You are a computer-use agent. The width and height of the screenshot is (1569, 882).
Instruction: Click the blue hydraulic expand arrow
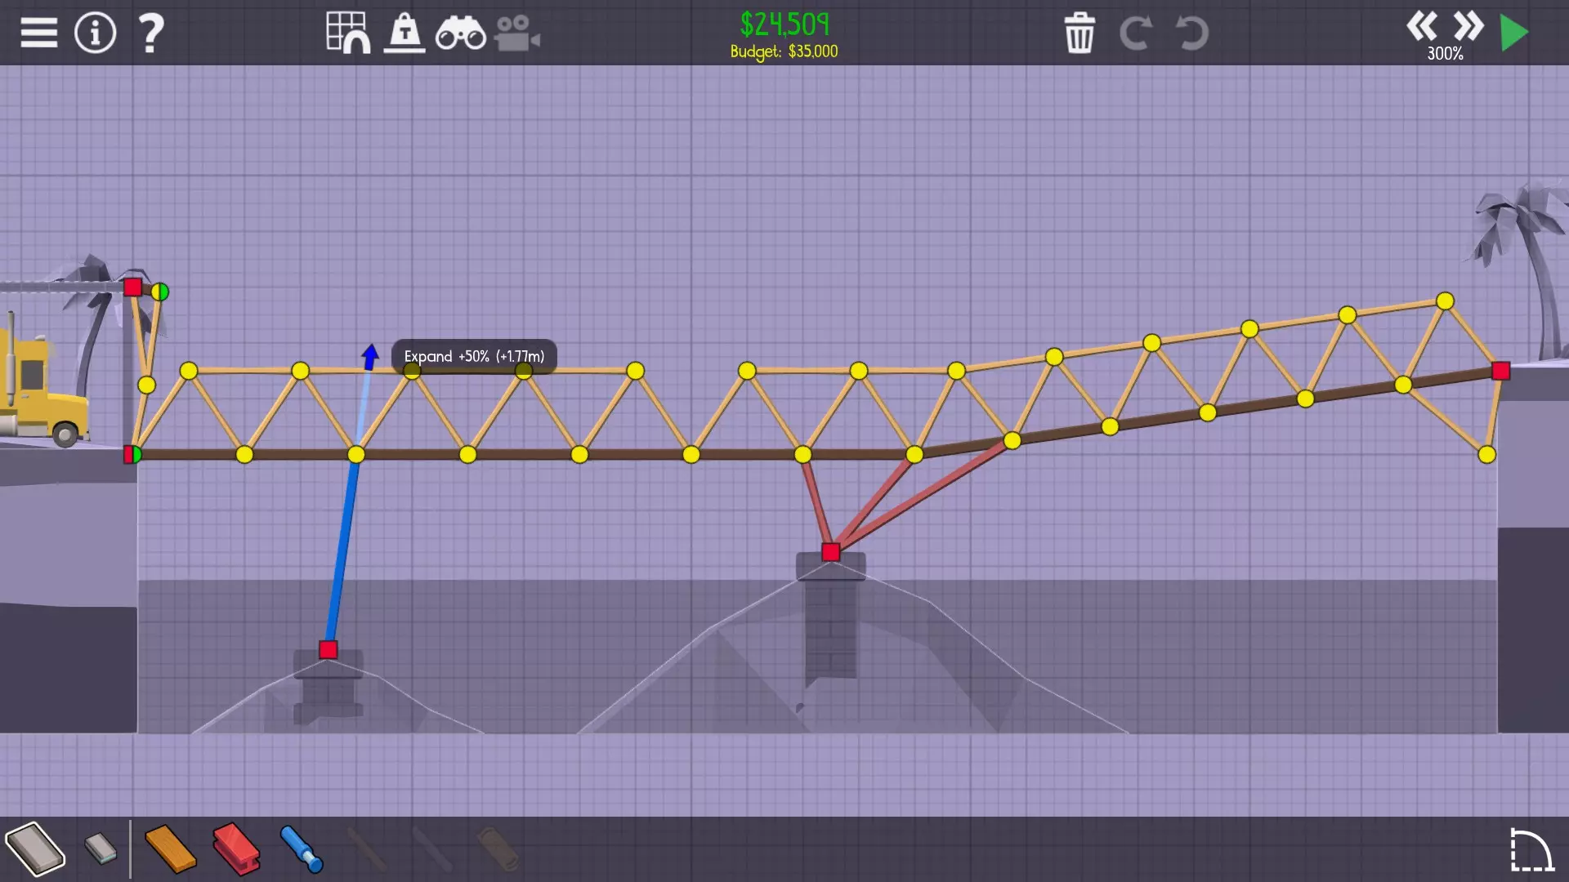(x=370, y=356)
